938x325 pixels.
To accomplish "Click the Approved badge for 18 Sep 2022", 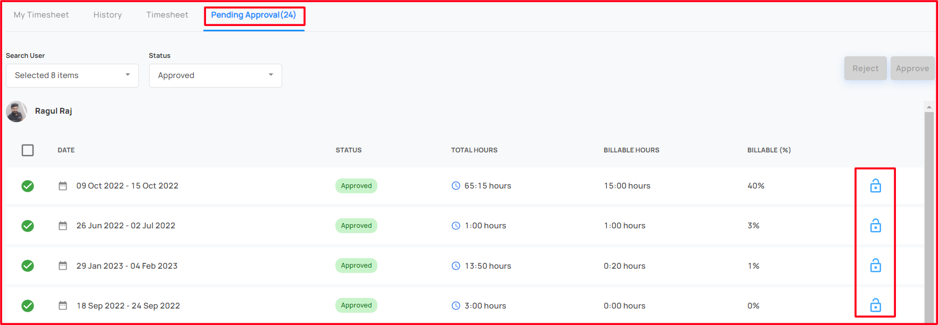I will coord(356,305).
